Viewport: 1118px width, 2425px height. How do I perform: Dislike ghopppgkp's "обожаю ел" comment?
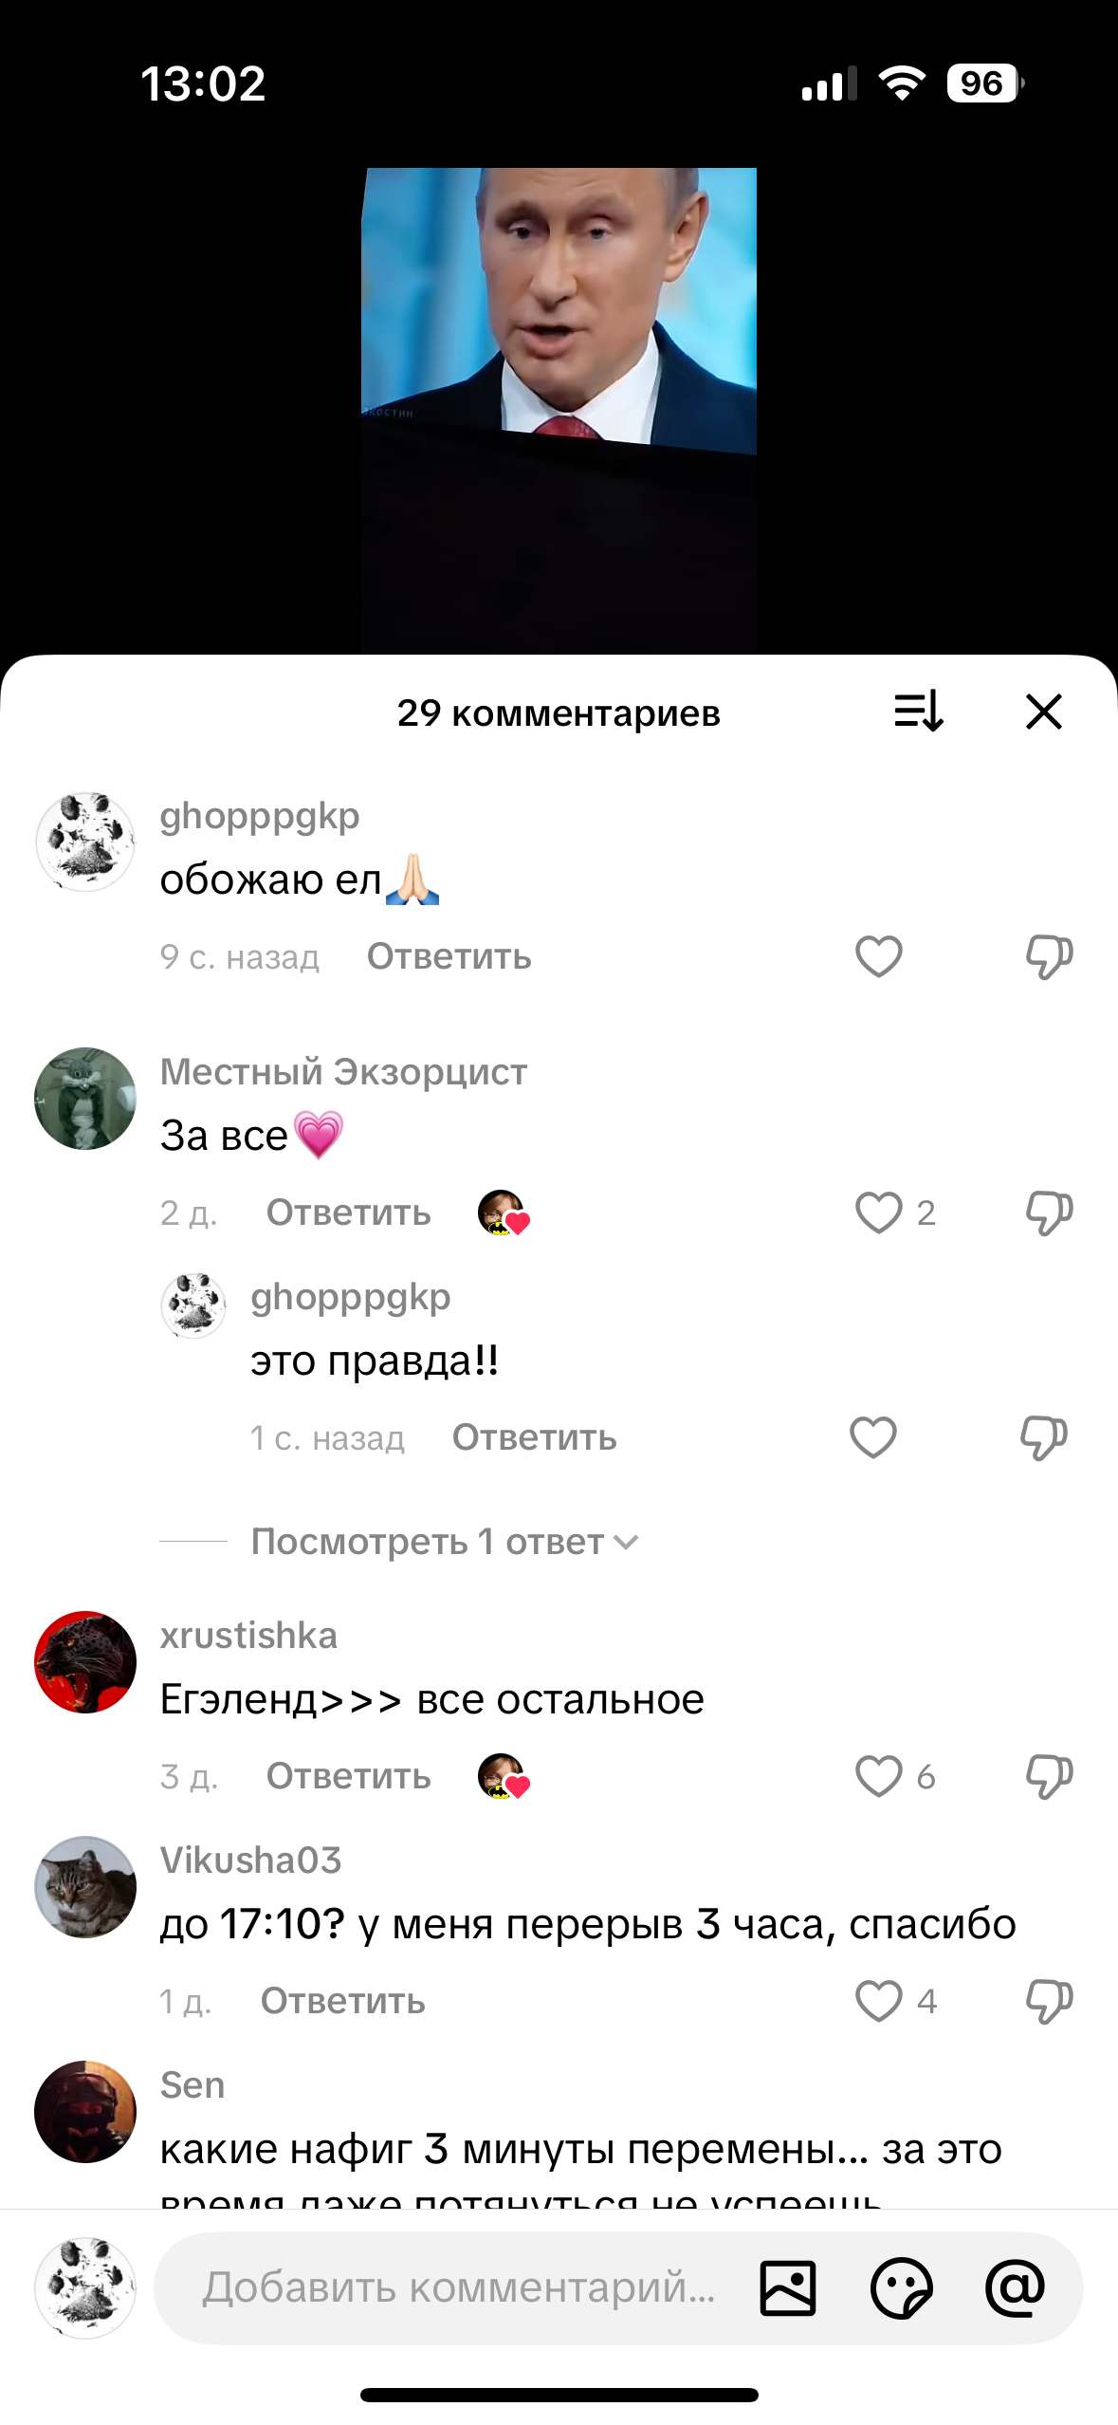click(x=1049, y=956)
